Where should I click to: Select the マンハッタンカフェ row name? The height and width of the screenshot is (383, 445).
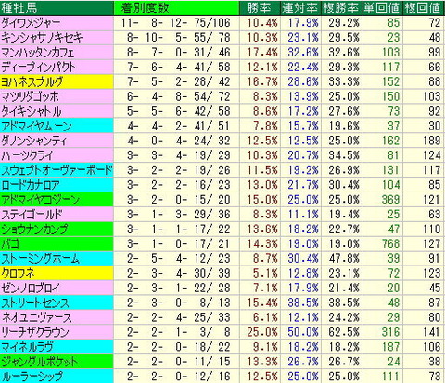[x=57, y=53]
